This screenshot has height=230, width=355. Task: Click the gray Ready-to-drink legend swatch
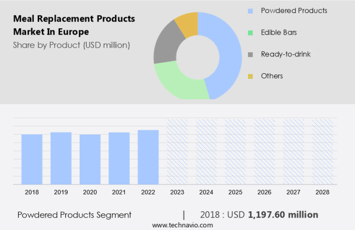pyautogui.click(x=251, y=54)
